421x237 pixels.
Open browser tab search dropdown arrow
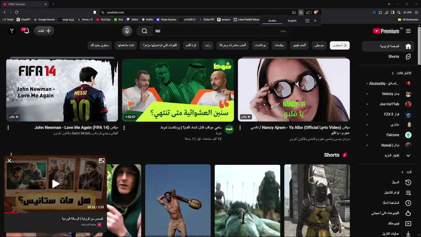click(389, 4)
